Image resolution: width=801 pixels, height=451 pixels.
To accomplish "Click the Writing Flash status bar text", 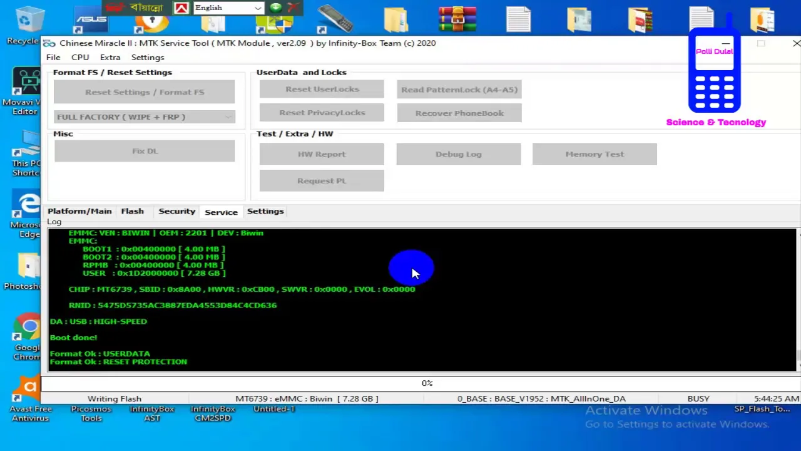I will [115, 398].
